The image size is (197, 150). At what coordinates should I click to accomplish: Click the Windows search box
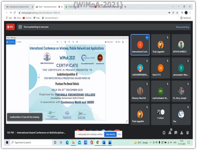tap(31, 142)
